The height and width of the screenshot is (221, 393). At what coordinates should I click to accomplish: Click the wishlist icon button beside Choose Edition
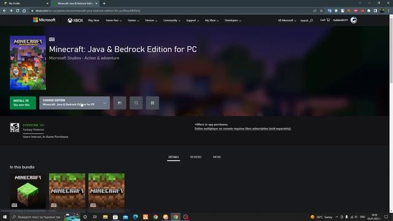point(136,103)
